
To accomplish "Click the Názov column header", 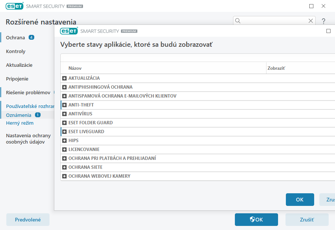I will 75,68.
